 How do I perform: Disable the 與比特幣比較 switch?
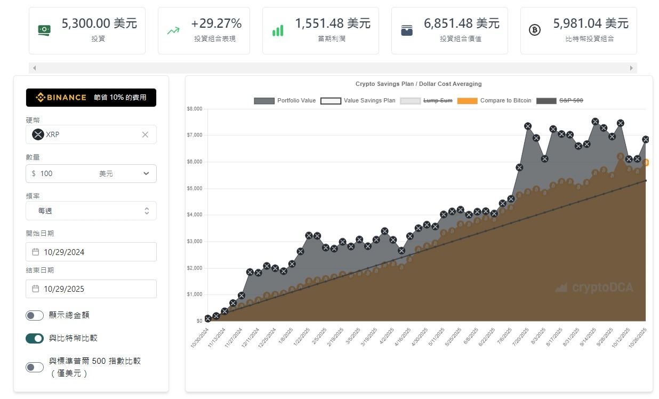(x=35, y=338)
